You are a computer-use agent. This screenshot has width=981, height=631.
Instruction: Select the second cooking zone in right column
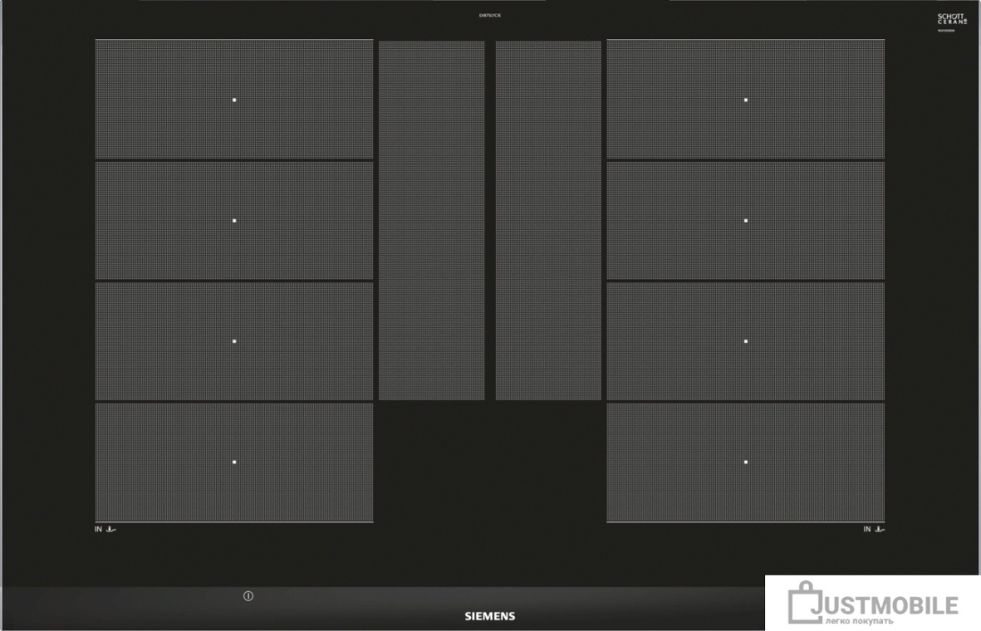pos(746,220)
